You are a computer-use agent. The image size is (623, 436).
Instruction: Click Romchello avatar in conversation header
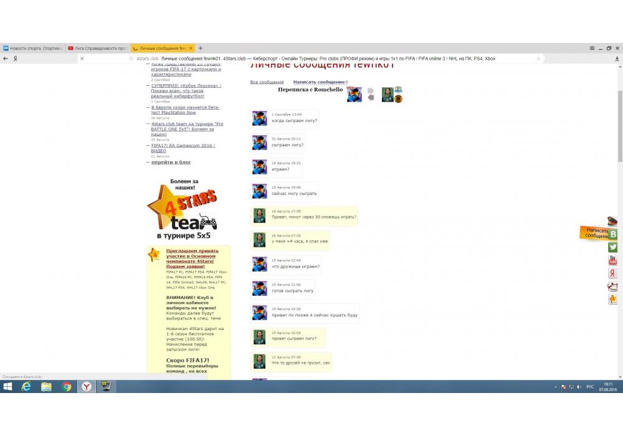(x=388, y=95)
